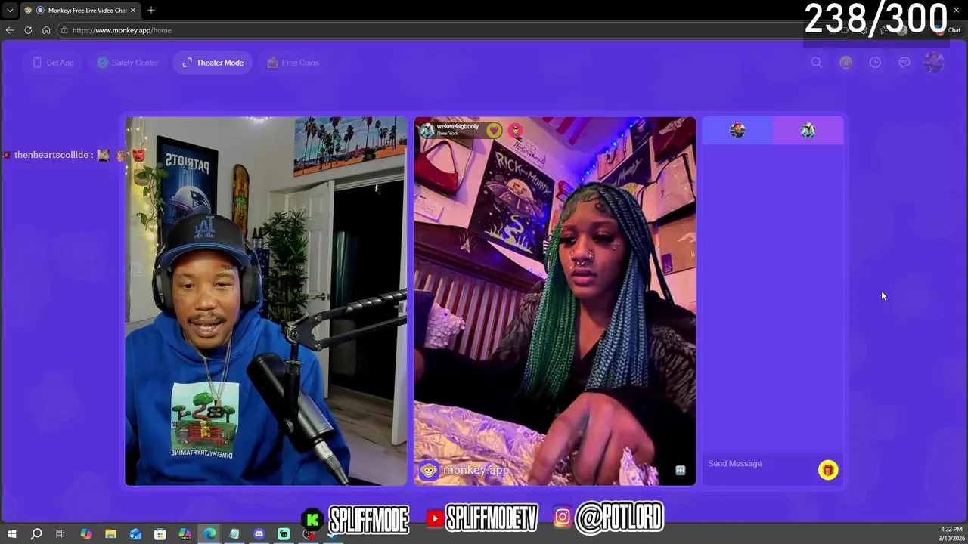Go back with the browser back arrow
This screenshot has height=544, width=968.
tap(9, 30)
